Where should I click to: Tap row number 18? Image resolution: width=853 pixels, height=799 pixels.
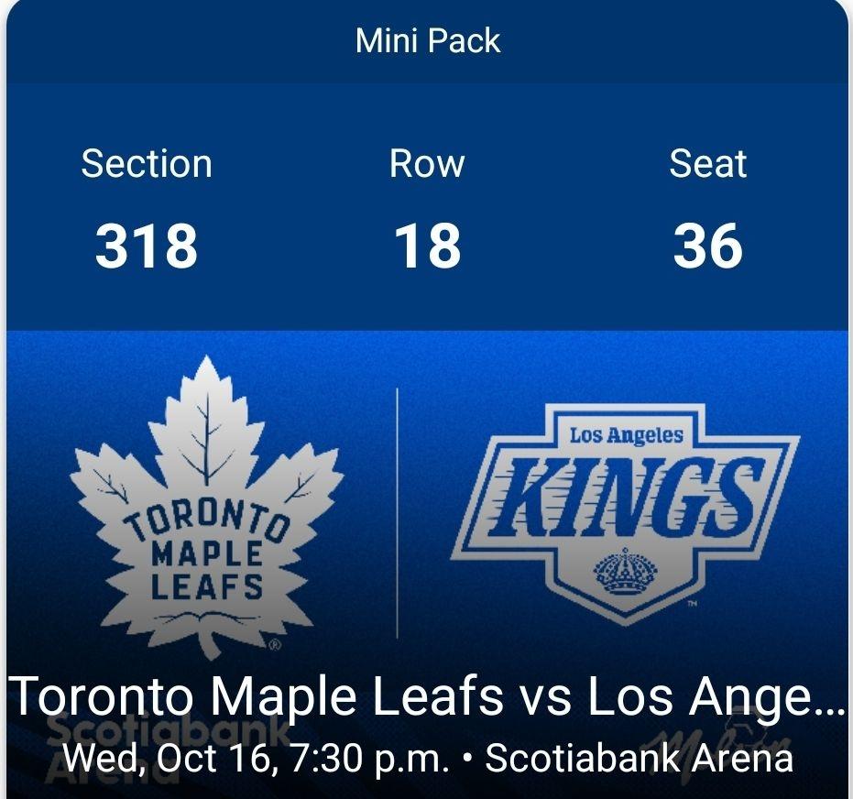pos(427,246)
